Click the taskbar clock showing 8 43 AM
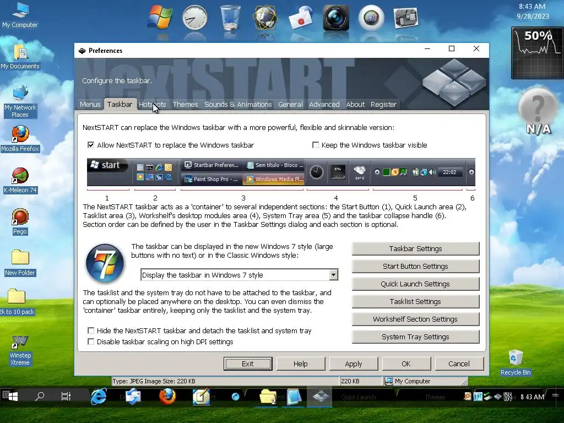The height and width of the screenshot is (423, 564). click(532, 397)
